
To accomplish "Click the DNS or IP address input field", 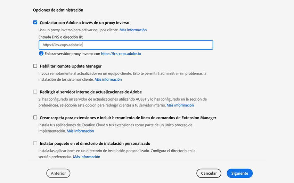I will [125, 45].
